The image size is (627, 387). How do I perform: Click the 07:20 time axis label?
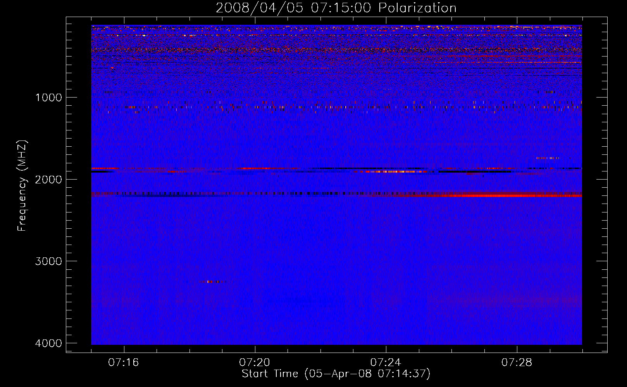(255, 363)
